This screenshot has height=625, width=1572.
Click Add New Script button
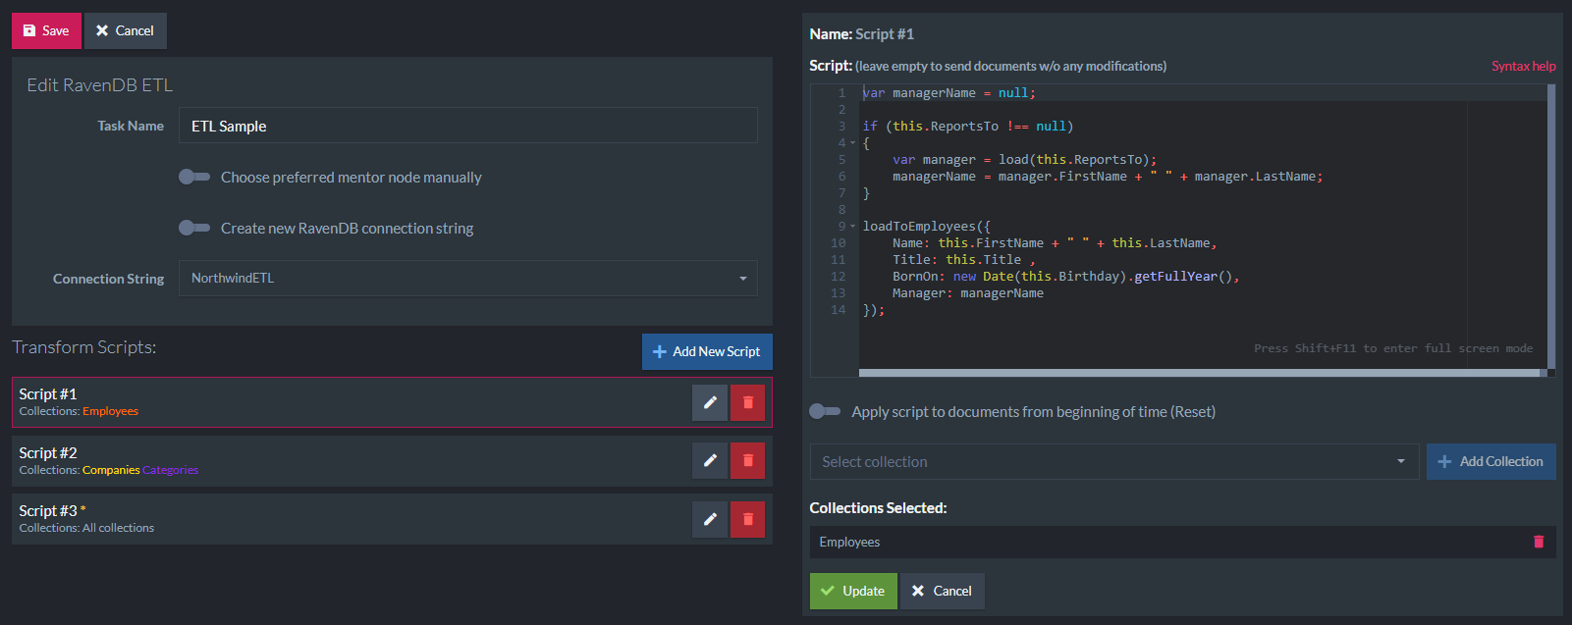coord(707,351)
